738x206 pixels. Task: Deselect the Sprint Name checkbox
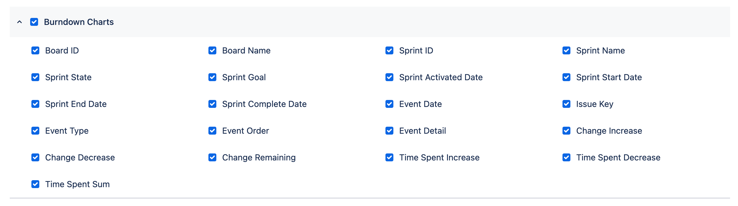566,50
